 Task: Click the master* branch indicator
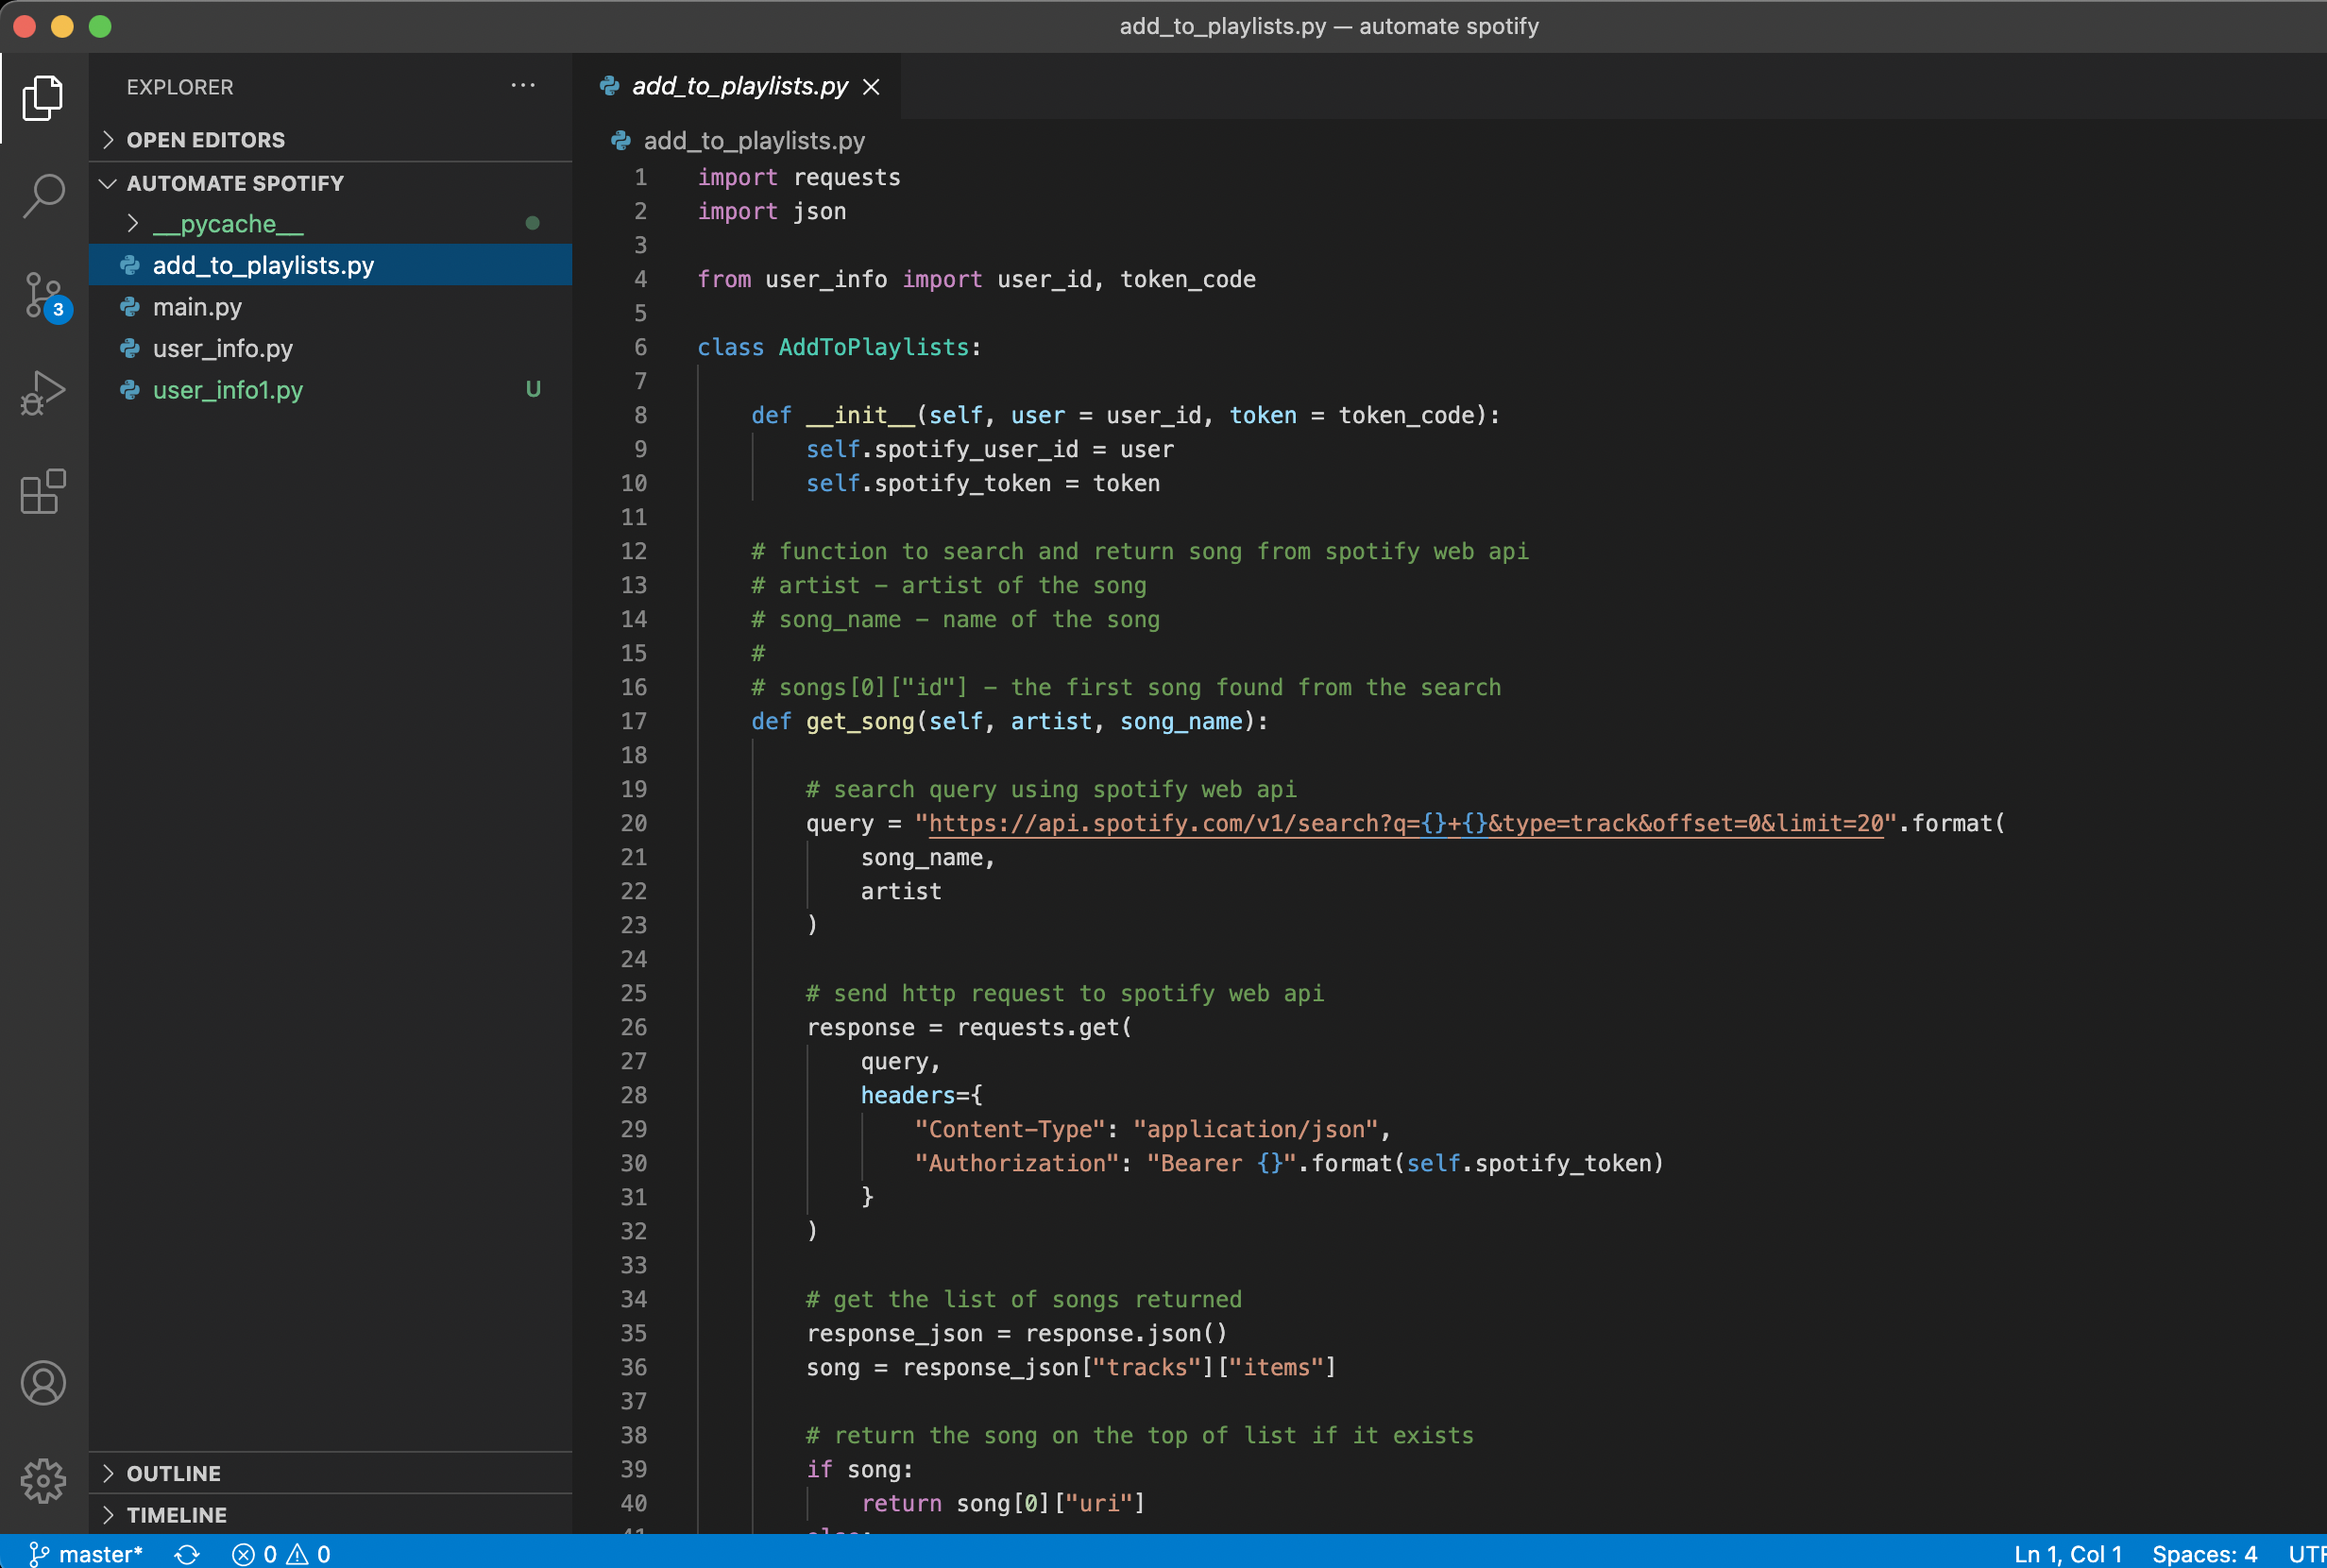(86, 1554)
